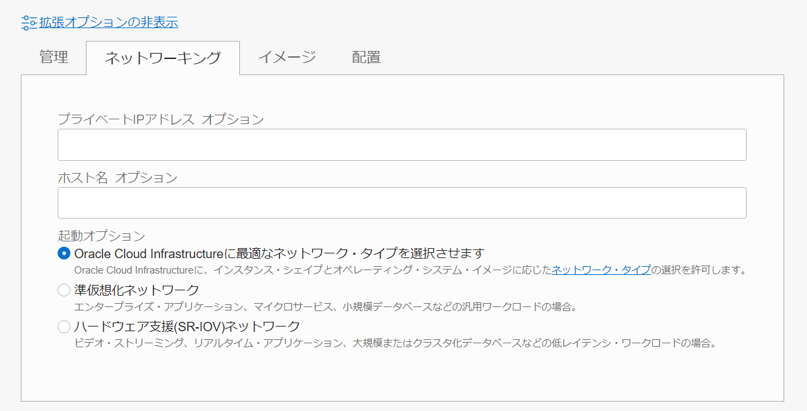Image resolution: width=807 pixels, height=411 pixels.
Task: Click the プライベートIPアドレス input field
Action: pyautogui.click(x=402, y=144)
